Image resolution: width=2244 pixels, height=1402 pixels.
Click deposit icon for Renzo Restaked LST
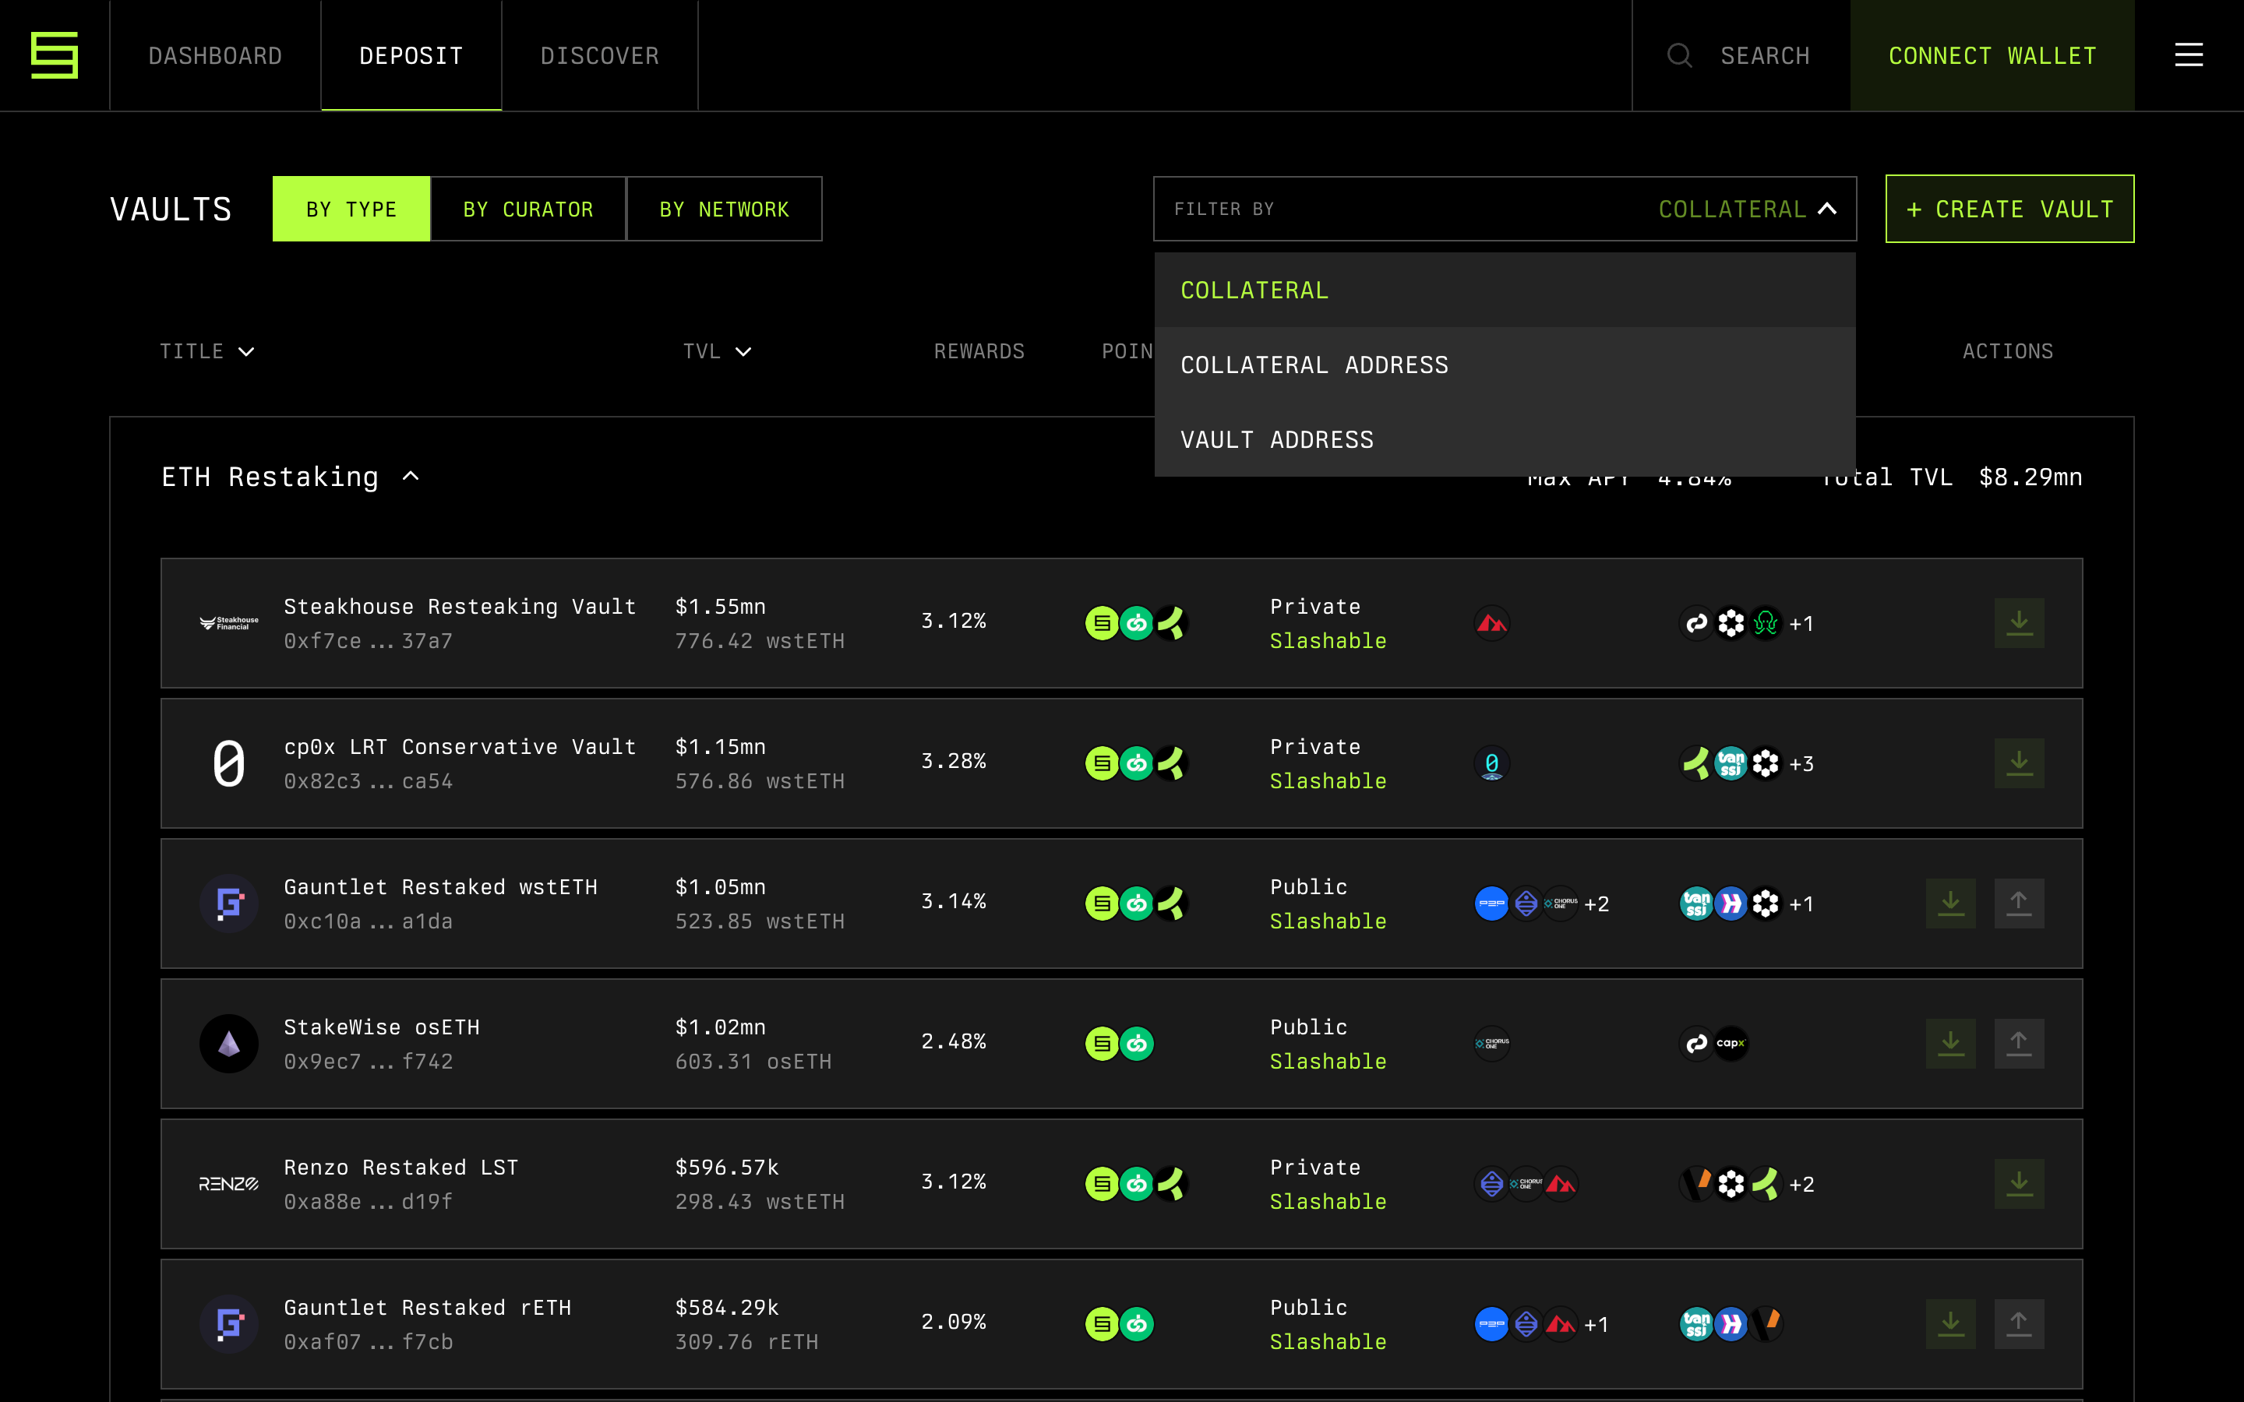pos(2019,1183)
